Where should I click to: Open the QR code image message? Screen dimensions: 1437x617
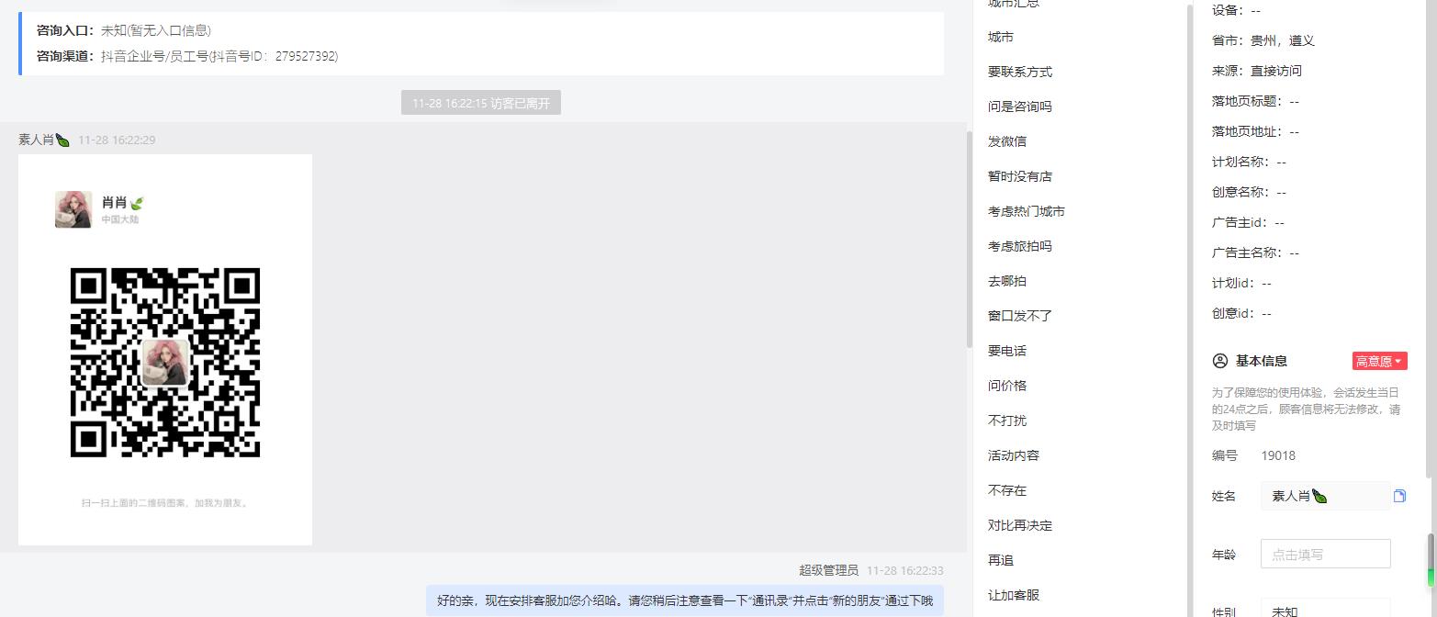pos(165,350)
